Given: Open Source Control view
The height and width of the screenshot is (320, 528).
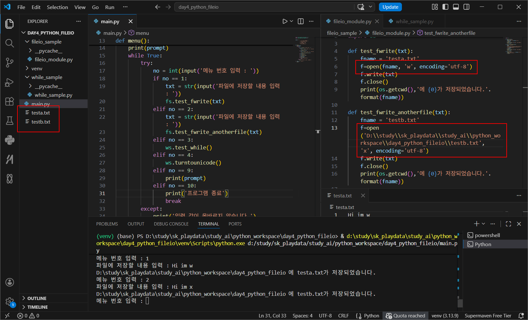Looking at the screenshot, I should coord(10,63).
